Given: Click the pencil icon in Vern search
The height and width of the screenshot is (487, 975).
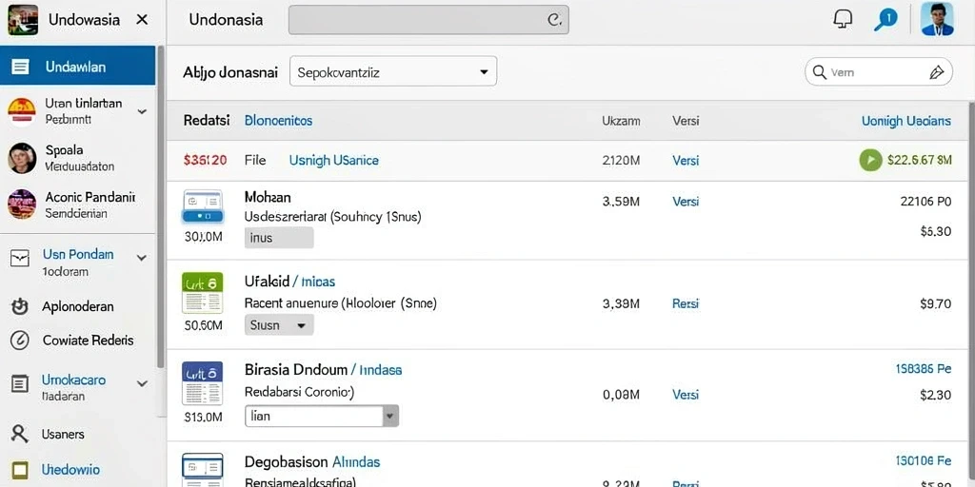Looking at the screenshot, I should point(936,72).
